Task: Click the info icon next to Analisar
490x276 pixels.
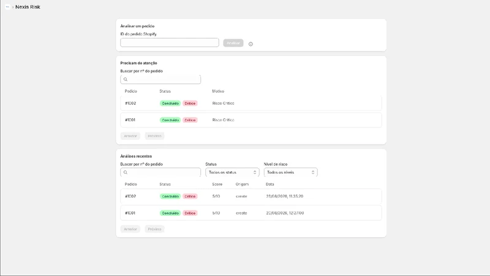Action: pos(251,44)
